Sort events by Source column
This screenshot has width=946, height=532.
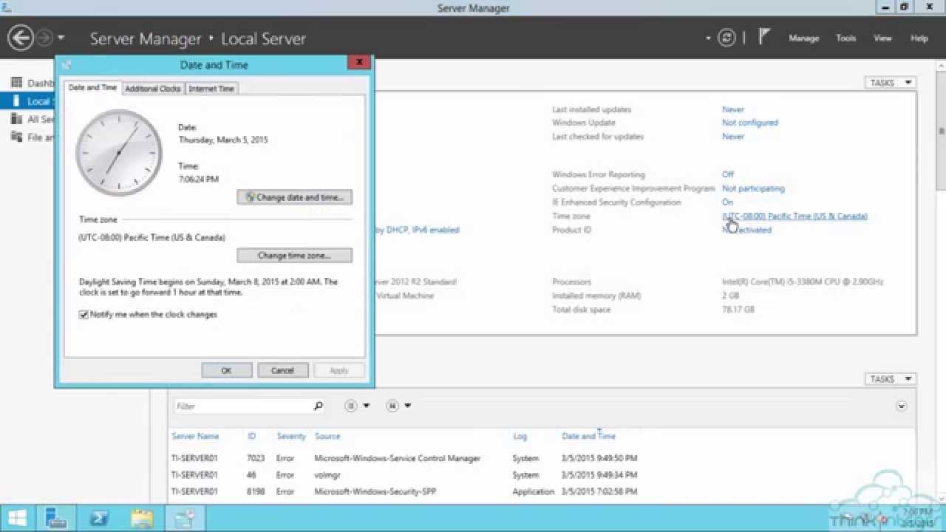[x=327, y=437]
